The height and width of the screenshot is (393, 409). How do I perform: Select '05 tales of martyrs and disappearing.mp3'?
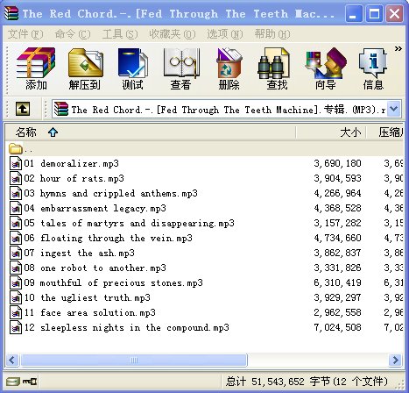(x=130, y=223)
